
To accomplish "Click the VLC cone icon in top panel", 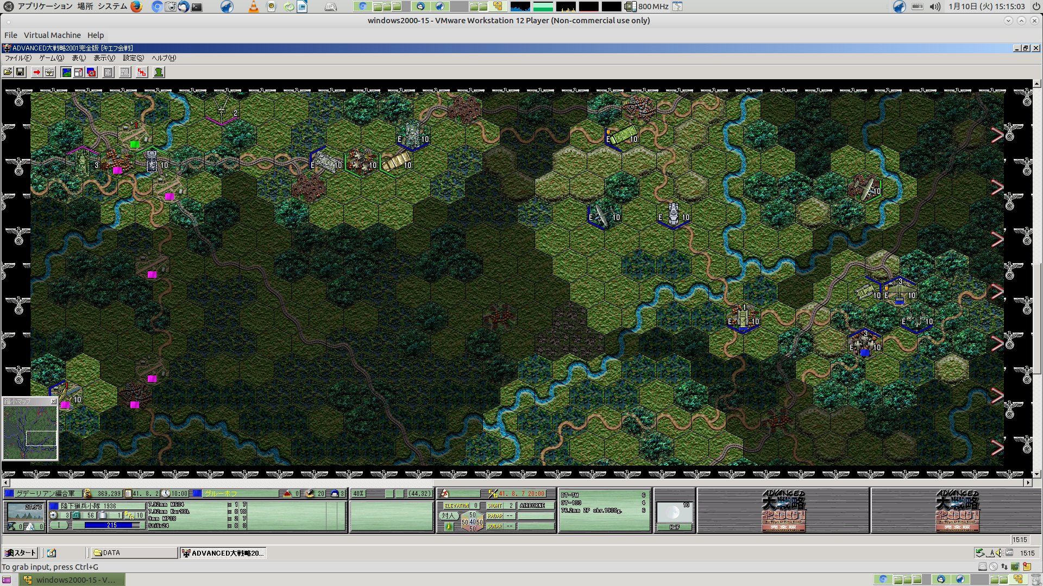I will 253,7.
